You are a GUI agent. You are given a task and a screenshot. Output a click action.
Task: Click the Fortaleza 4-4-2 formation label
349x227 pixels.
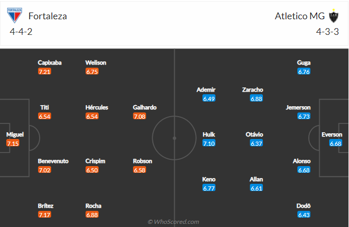21,32
